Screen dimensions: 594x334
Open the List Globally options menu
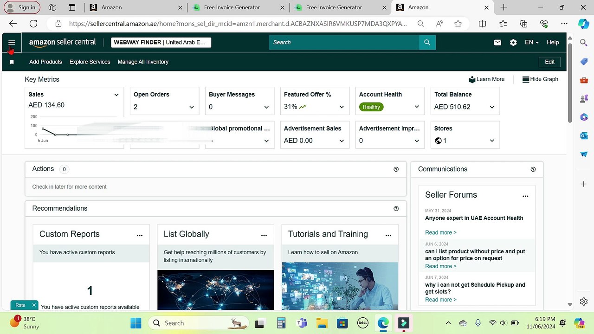click(264, 235)
